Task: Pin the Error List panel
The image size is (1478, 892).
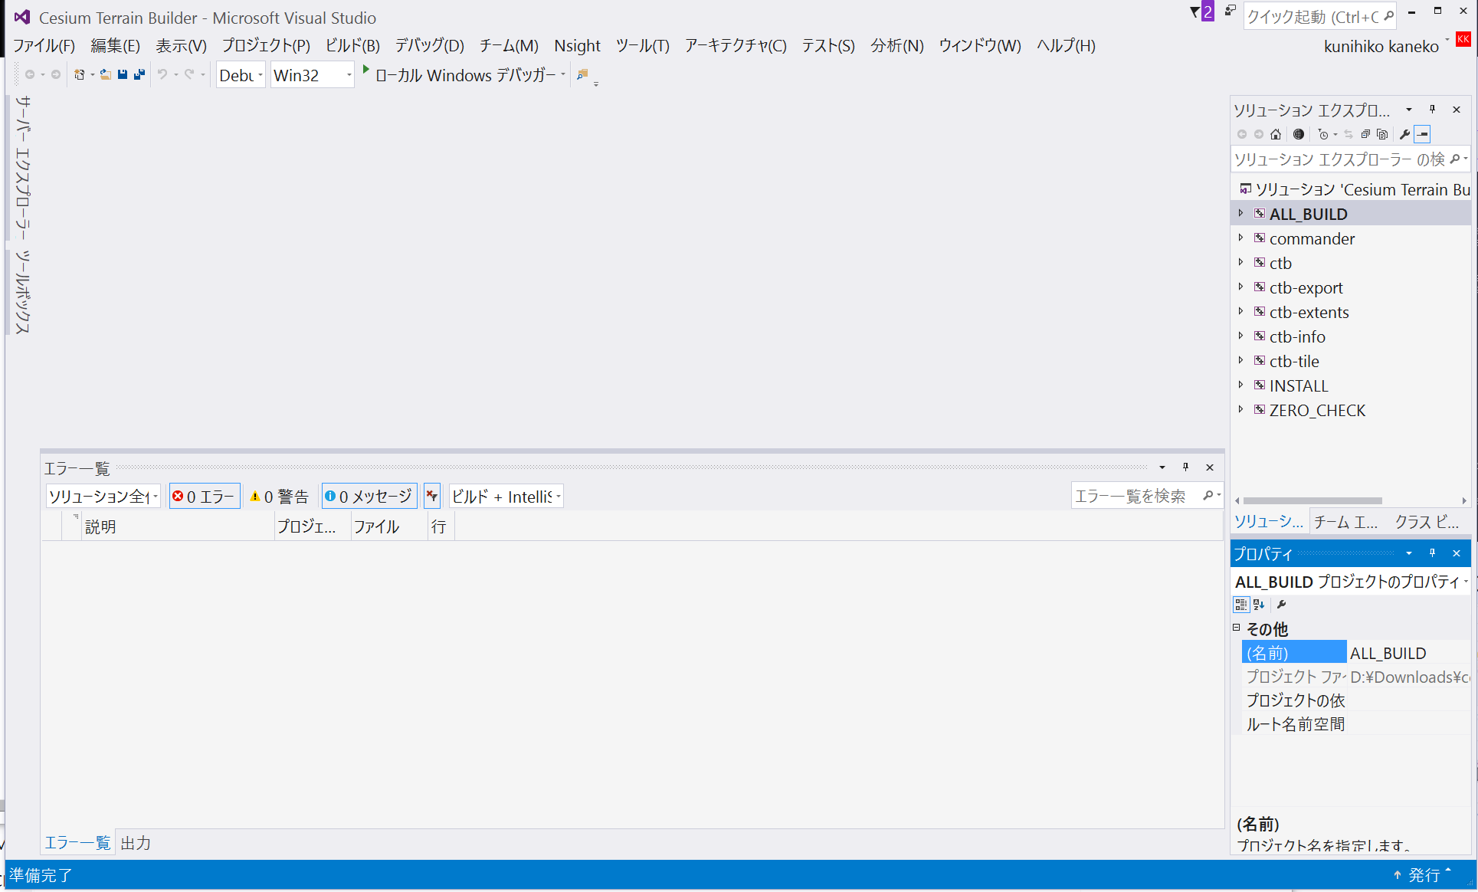Action: click(x=1185, y=467)
